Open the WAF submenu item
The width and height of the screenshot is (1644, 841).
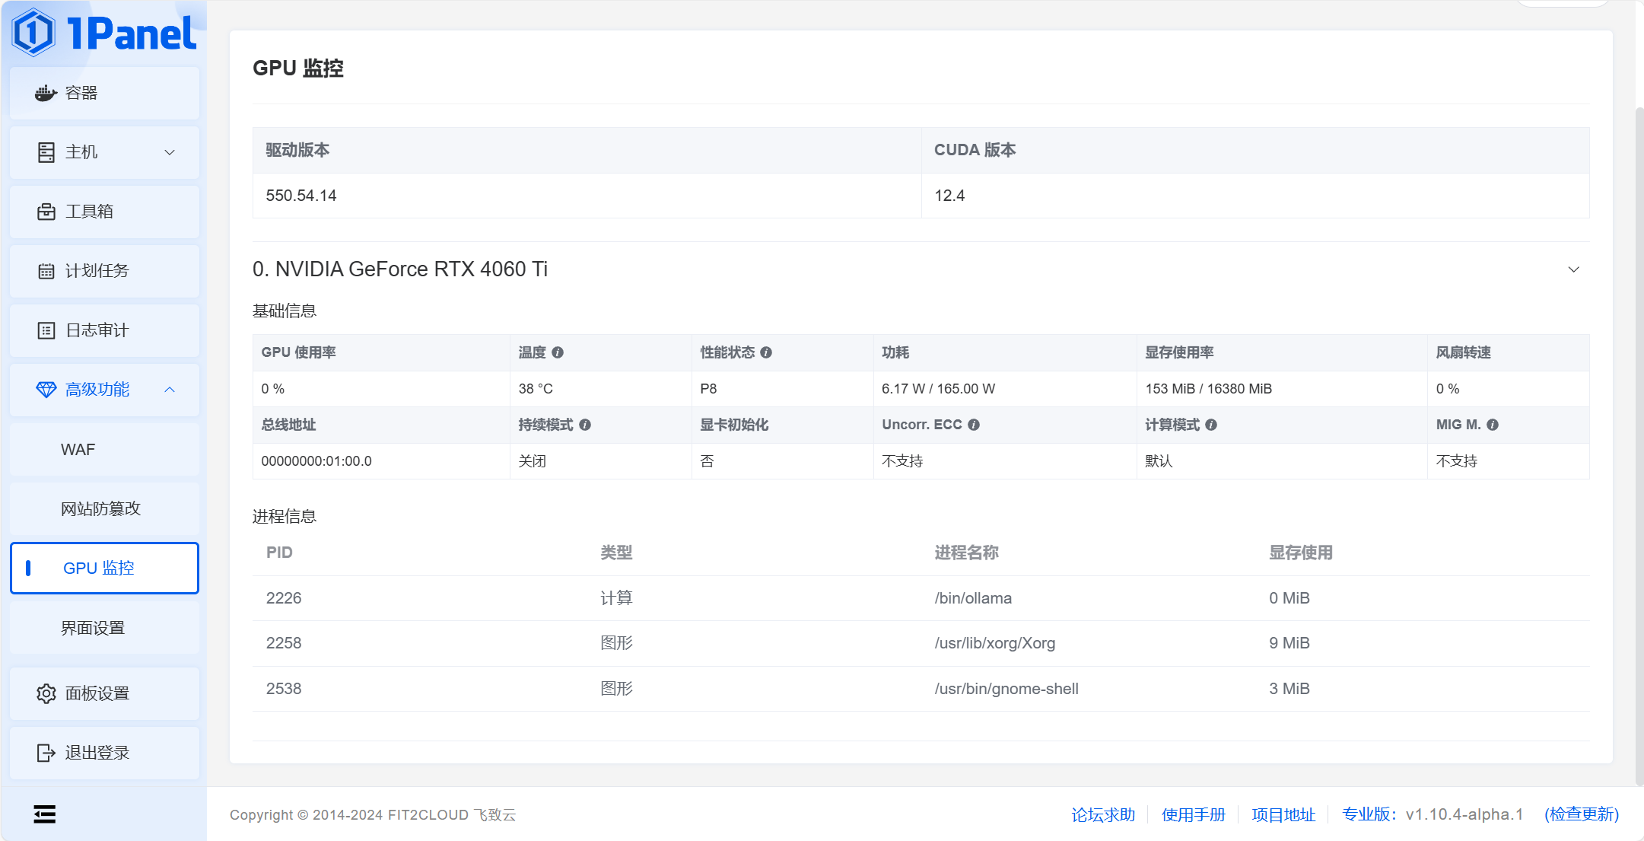pyautogui.click(x=104, y=450)
